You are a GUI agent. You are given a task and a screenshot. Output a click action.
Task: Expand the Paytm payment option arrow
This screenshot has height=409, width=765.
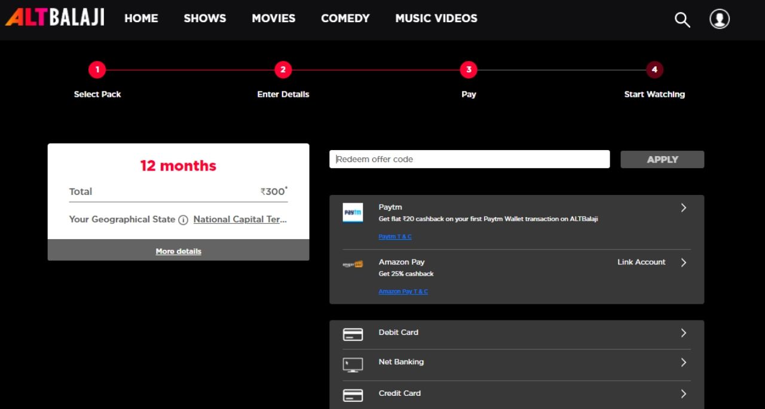click(x=684, y=207)
